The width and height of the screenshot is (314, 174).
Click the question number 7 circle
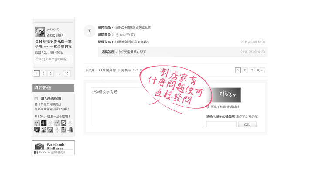(89, 31)
